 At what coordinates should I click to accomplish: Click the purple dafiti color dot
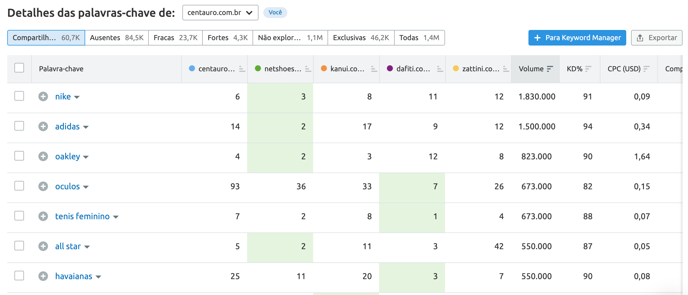tap(390, 68)
